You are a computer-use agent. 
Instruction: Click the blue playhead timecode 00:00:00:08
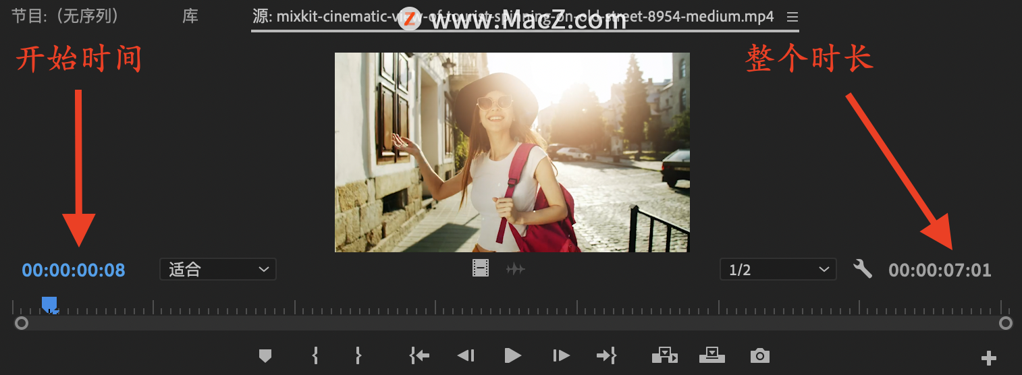pyautogui.click(x=74, y=270)
